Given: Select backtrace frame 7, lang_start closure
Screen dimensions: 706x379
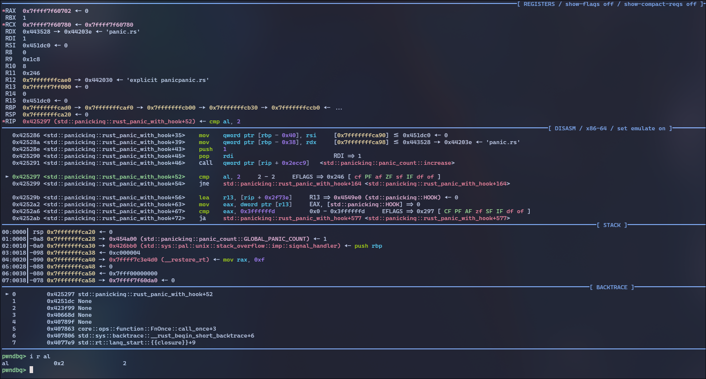Looking at the screenshot, I should (x=137, y=342).
